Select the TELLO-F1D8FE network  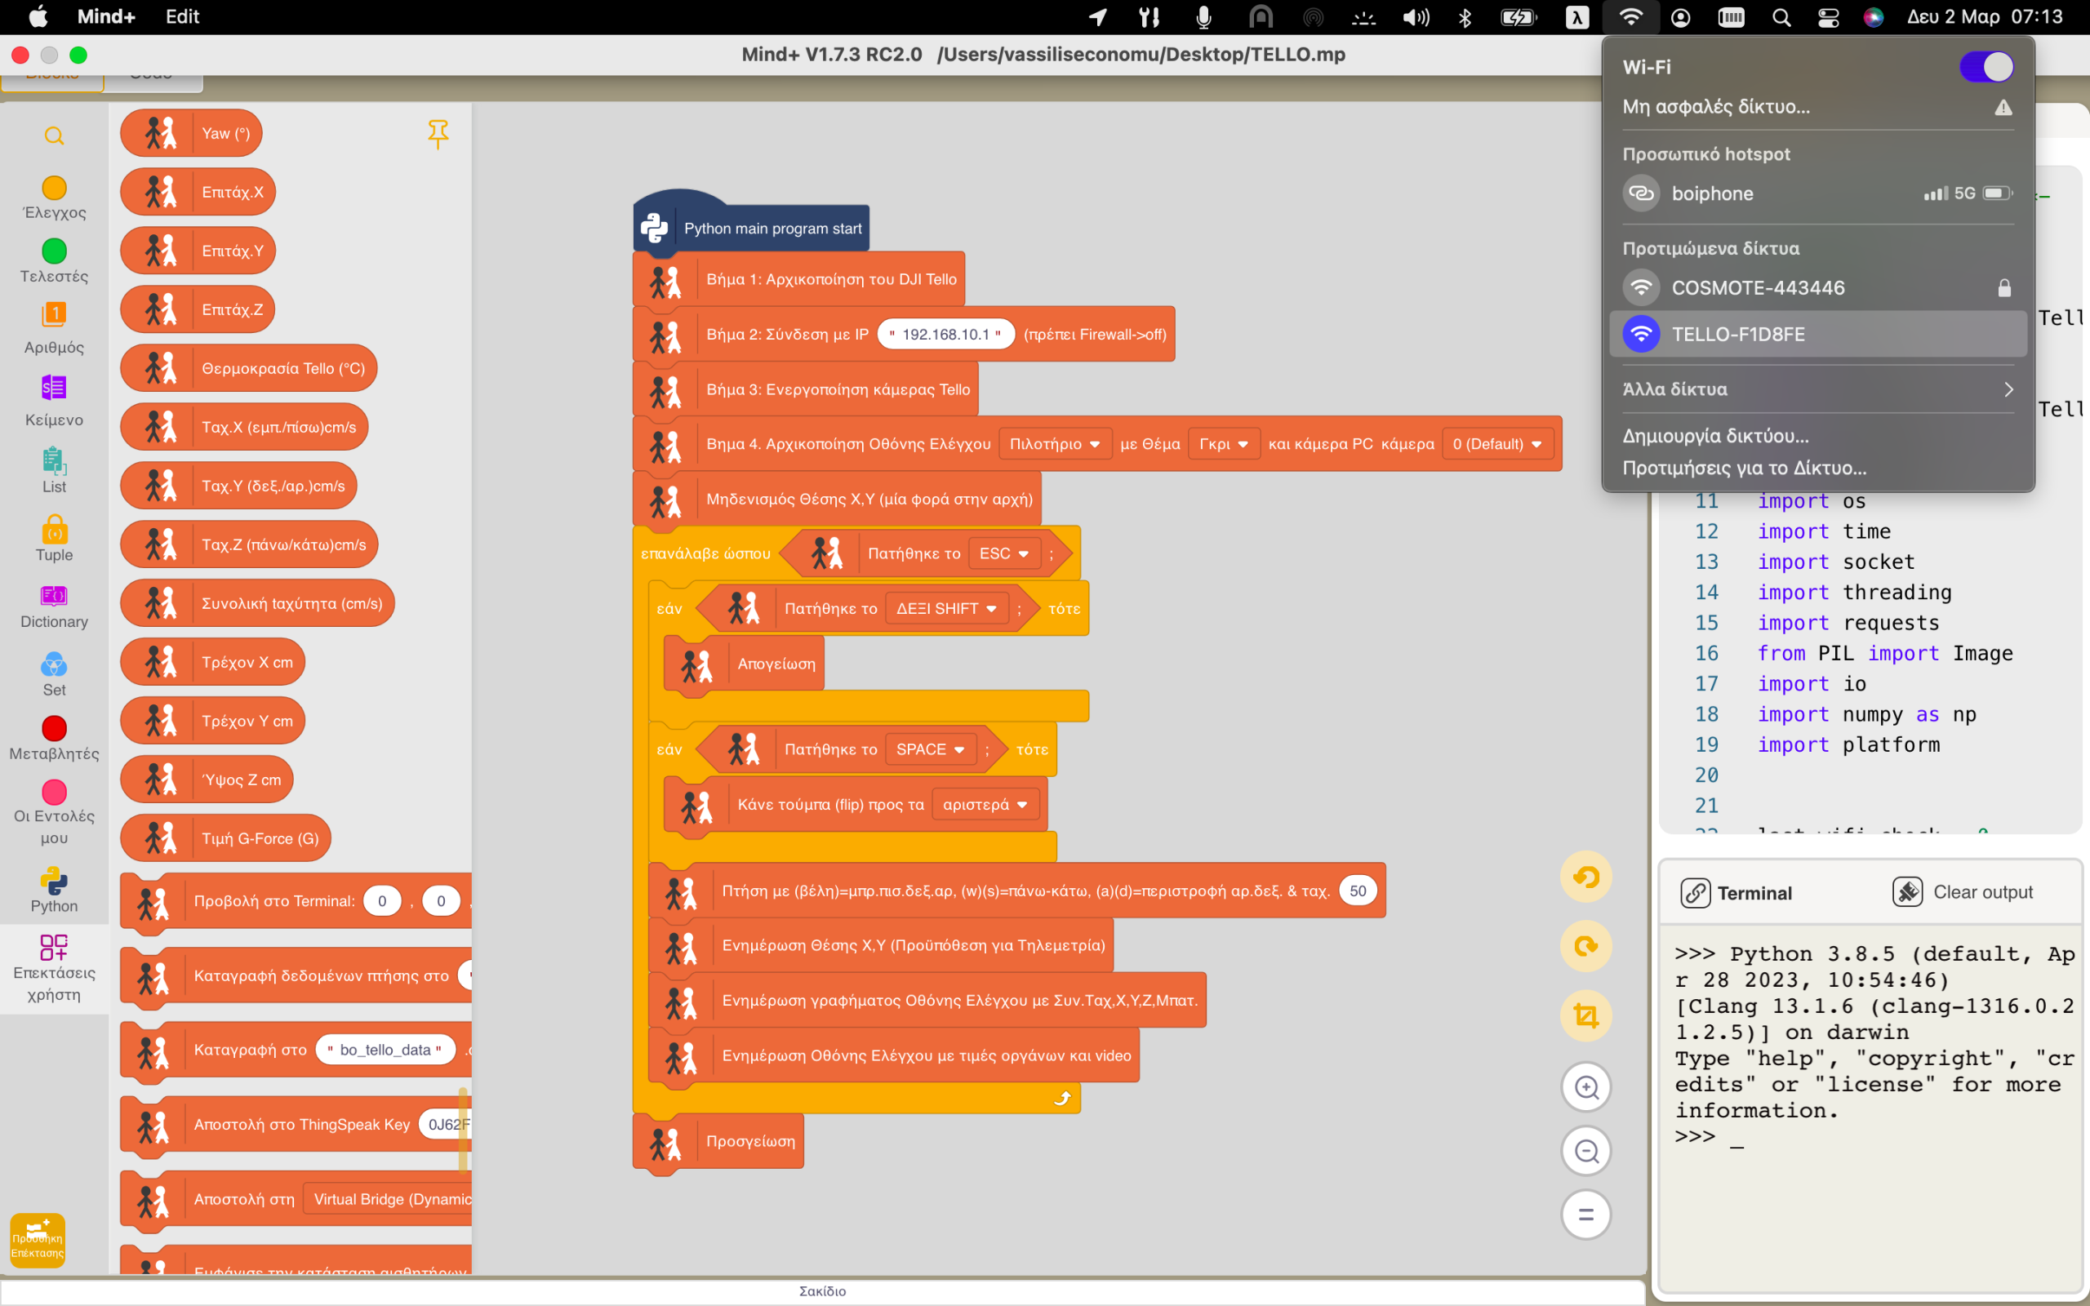[x=1737, y=335]
